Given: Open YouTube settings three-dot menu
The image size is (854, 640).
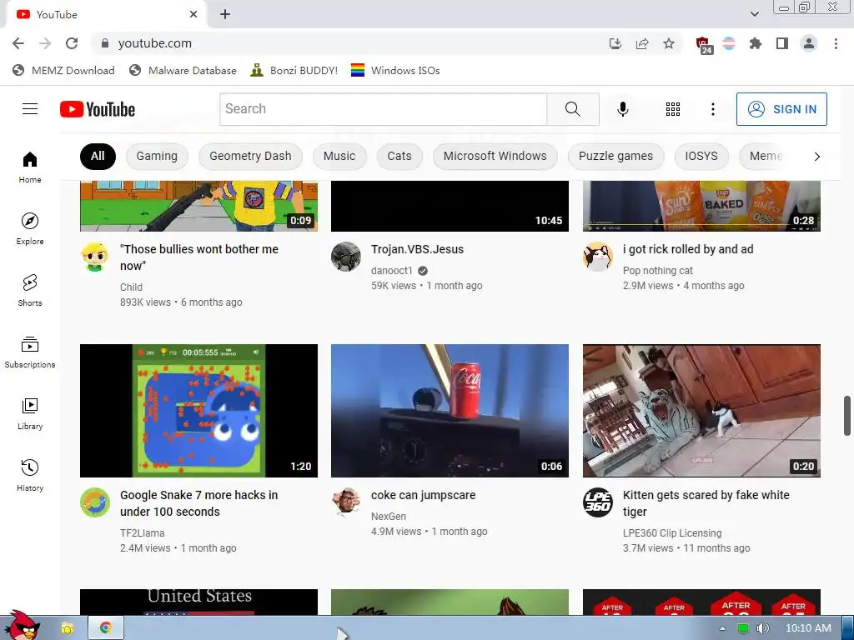Looking at the screenshot, I should (x=712, y=109).
